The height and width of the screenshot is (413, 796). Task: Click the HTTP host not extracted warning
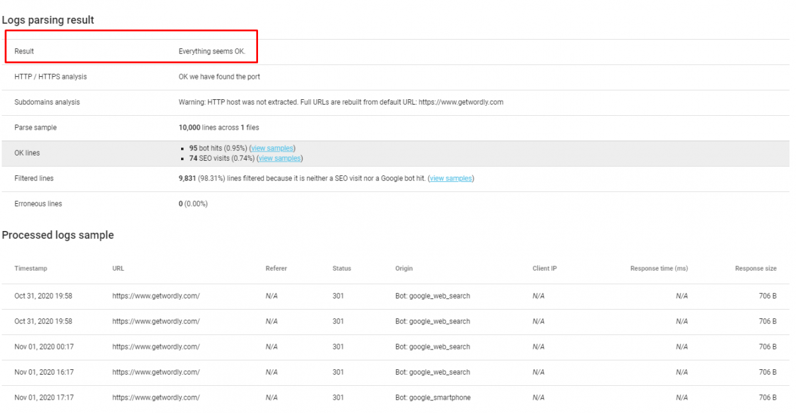[x=341, y=103]
